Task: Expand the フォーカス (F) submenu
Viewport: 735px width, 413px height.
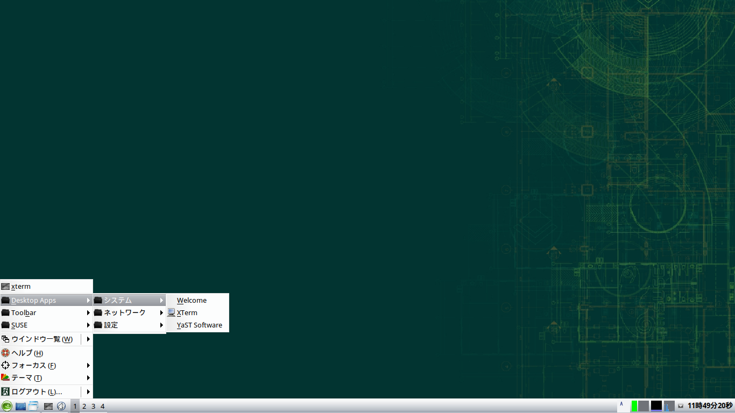Action: (x=46, y=366)
